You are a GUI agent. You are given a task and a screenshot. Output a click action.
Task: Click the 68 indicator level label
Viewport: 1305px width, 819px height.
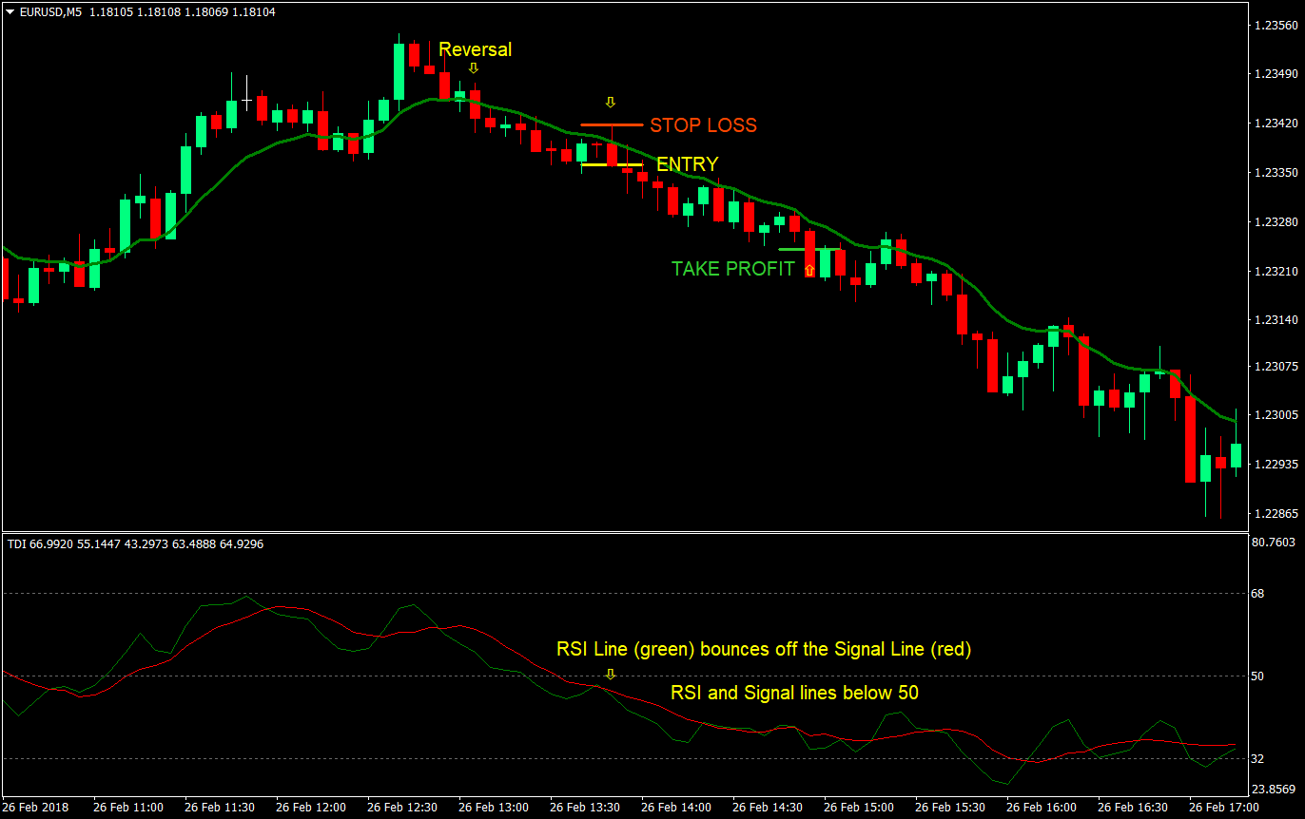1257,593
